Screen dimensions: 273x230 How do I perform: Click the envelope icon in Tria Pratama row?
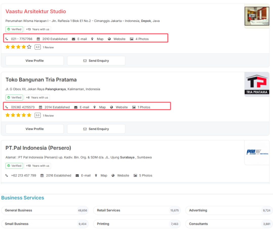coord(76,107)
